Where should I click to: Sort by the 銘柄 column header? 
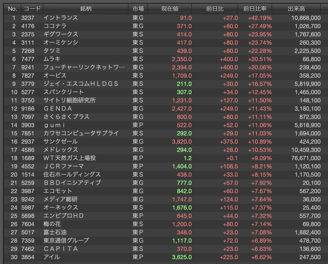[86, 9]
